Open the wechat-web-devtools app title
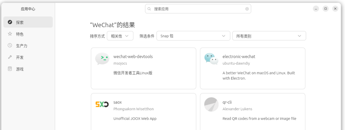345x130 pixels. 133,57
